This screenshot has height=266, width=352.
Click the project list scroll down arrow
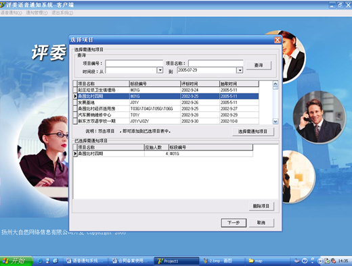(276, 122)
